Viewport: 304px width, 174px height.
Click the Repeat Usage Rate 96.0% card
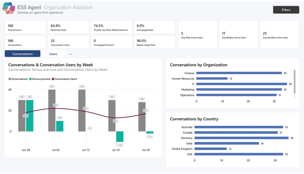tap(155, 42)
